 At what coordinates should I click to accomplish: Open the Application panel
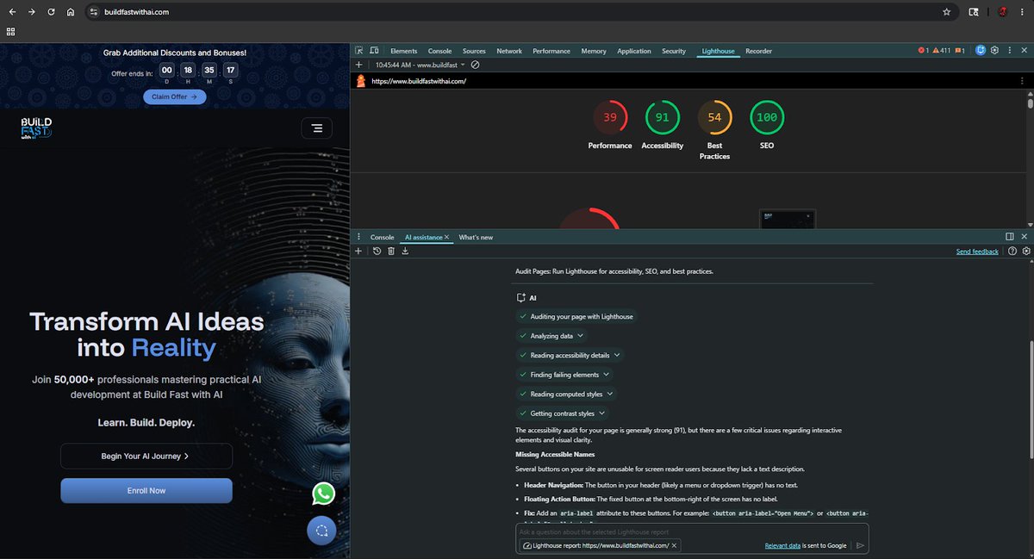point(634,51)
